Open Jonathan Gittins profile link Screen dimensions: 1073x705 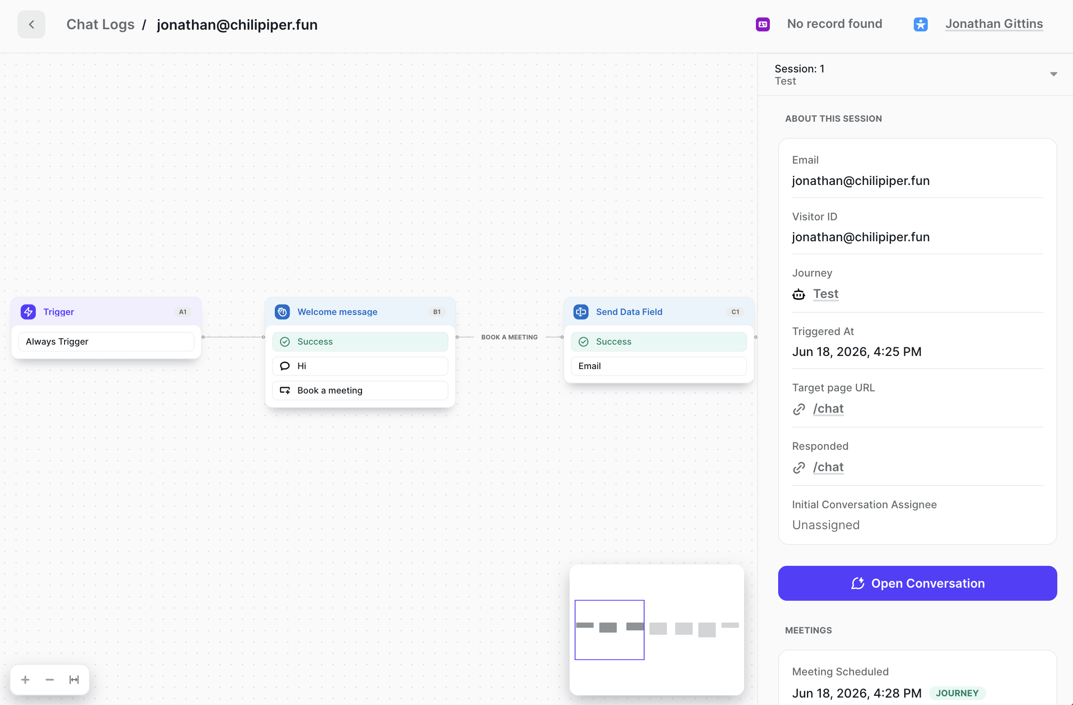point(994,24)
